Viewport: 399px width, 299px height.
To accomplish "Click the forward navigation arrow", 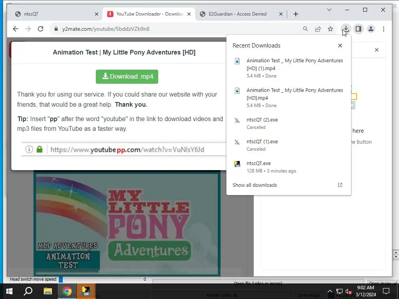I will coord(28,29).
